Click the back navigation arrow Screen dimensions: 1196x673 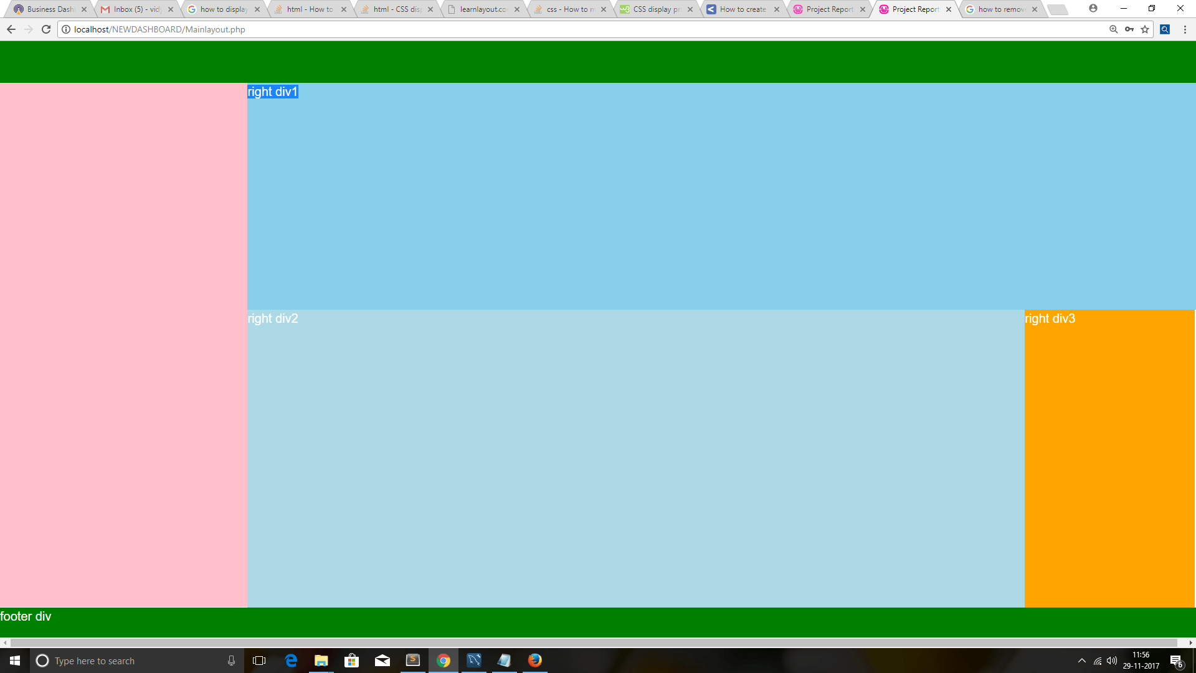click(11, 29)
